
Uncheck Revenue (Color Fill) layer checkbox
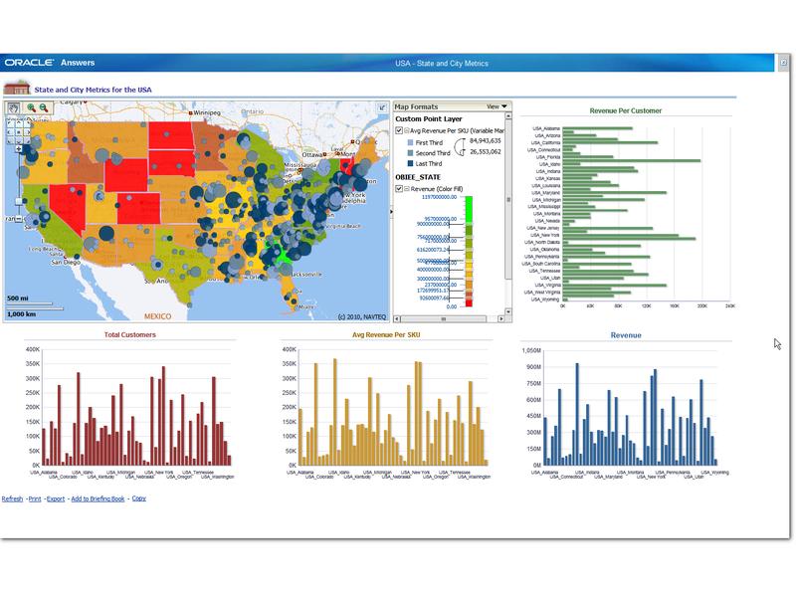(x=399, y=188)
